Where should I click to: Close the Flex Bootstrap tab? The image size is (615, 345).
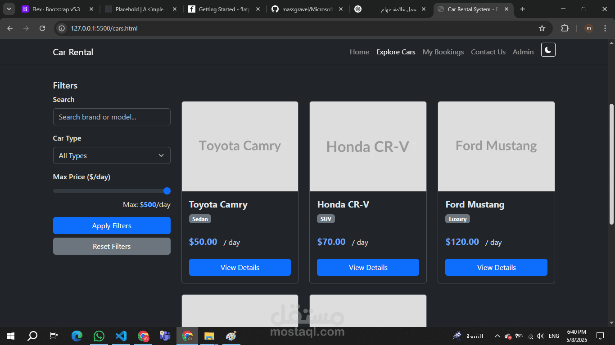(91, 9)
